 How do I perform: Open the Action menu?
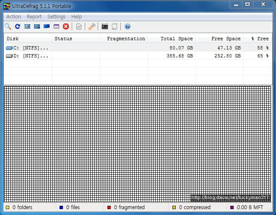coord(13,17)
